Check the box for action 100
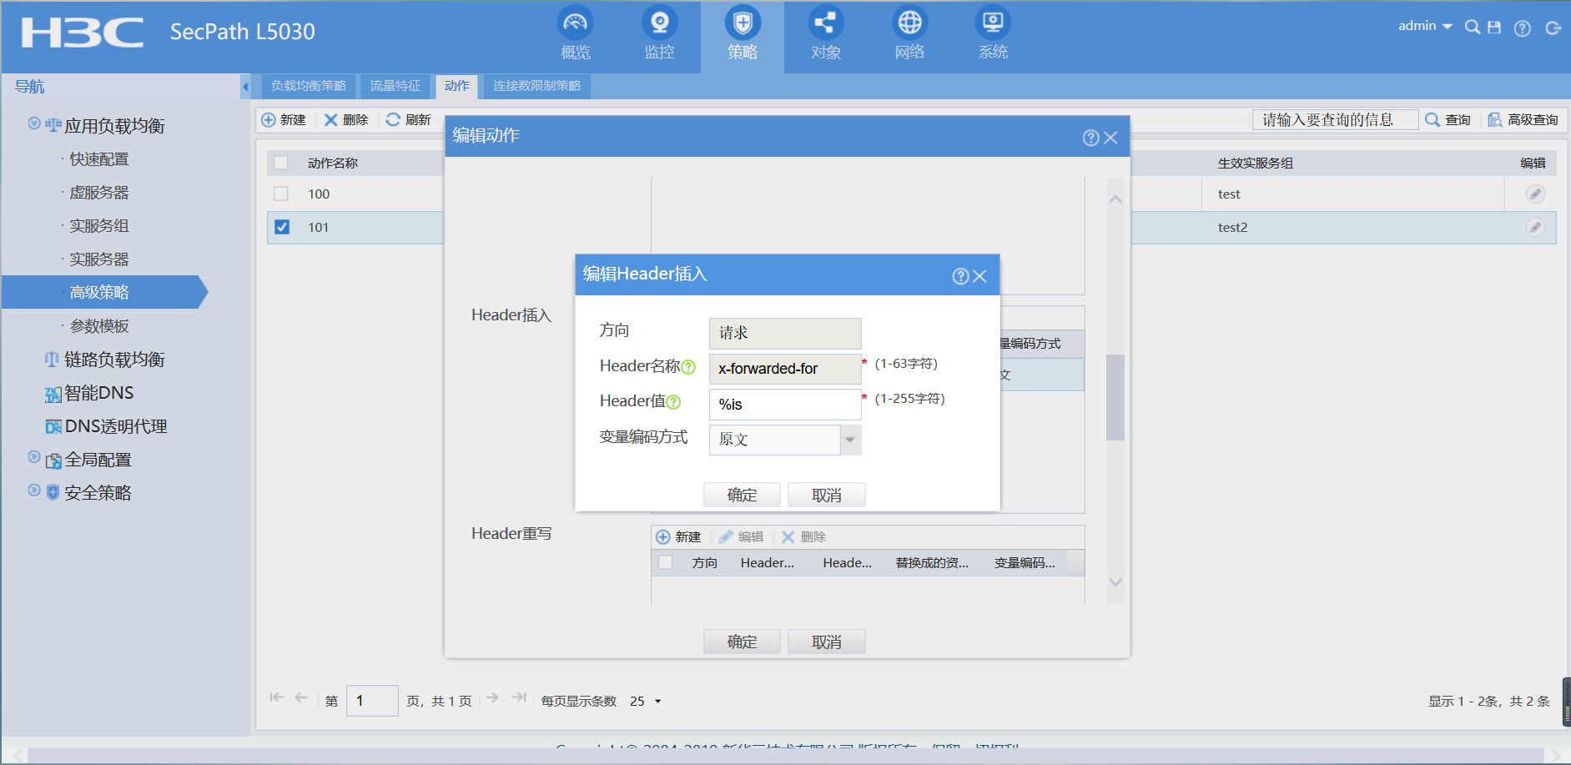This screenshot has width=1571, height=765. coord(281,194)
